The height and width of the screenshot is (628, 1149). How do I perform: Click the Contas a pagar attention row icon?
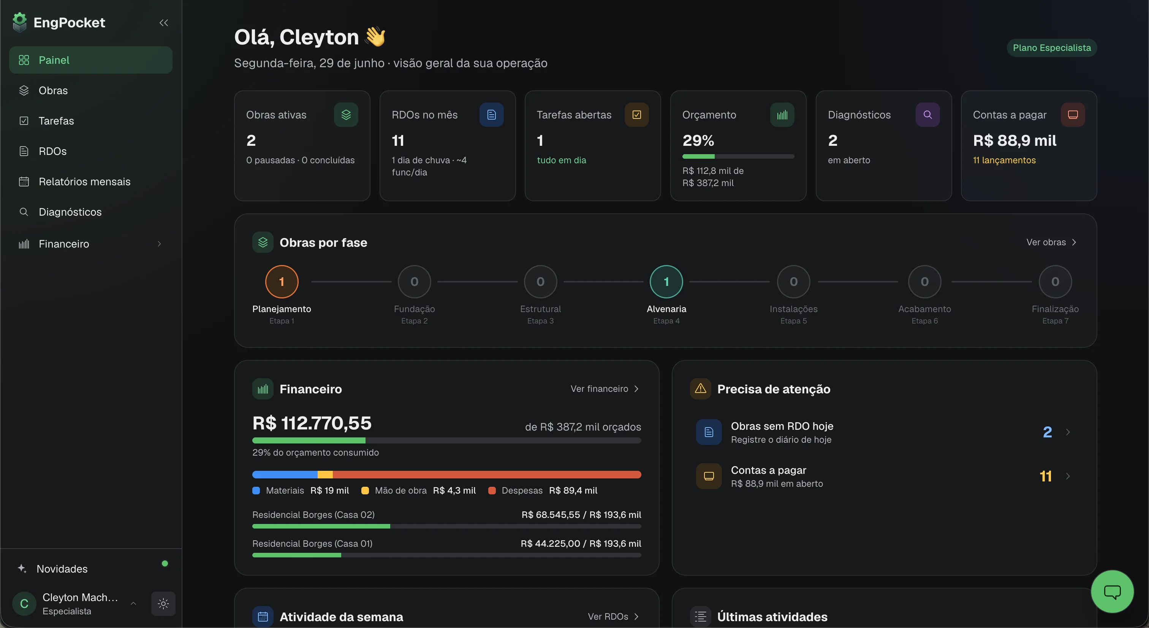(709, 476)
